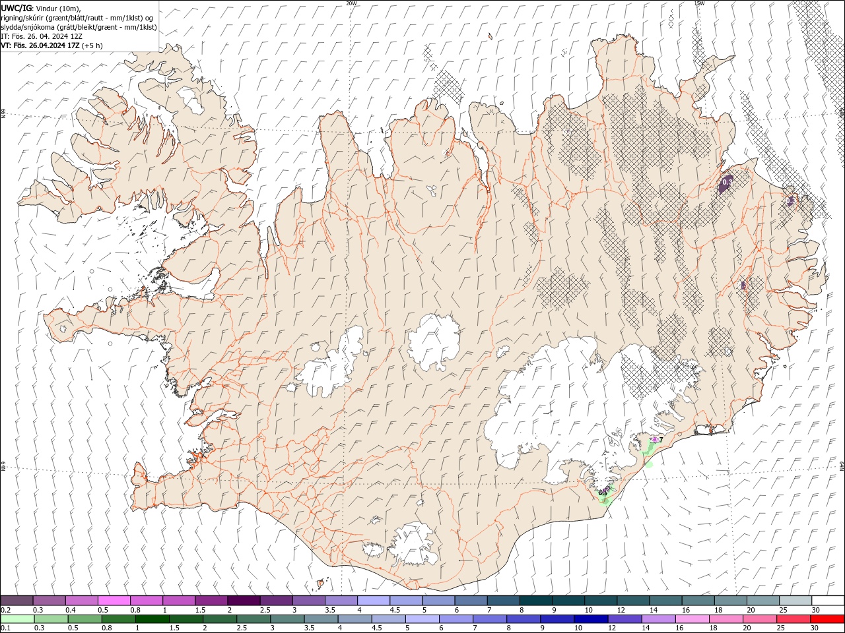Click the violet swatch between 12 and 14, bottom scale
Image resolution: width=845 pixels, height=633 pixels.
coord(624,619)
